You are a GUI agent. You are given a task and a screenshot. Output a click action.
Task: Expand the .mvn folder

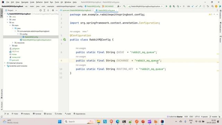point(7,19)
